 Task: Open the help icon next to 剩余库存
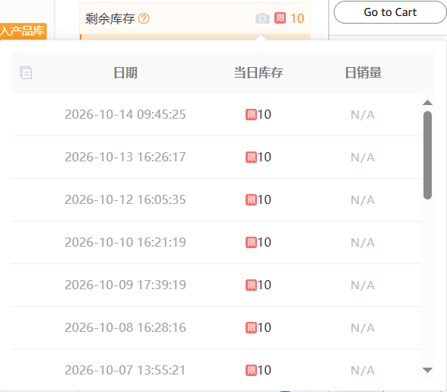click(x=144, y=18)
